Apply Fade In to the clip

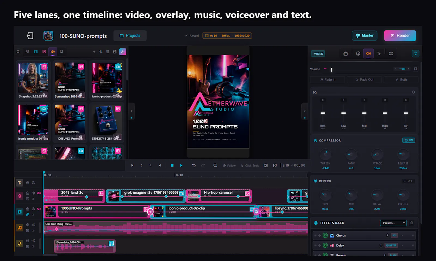328,80
